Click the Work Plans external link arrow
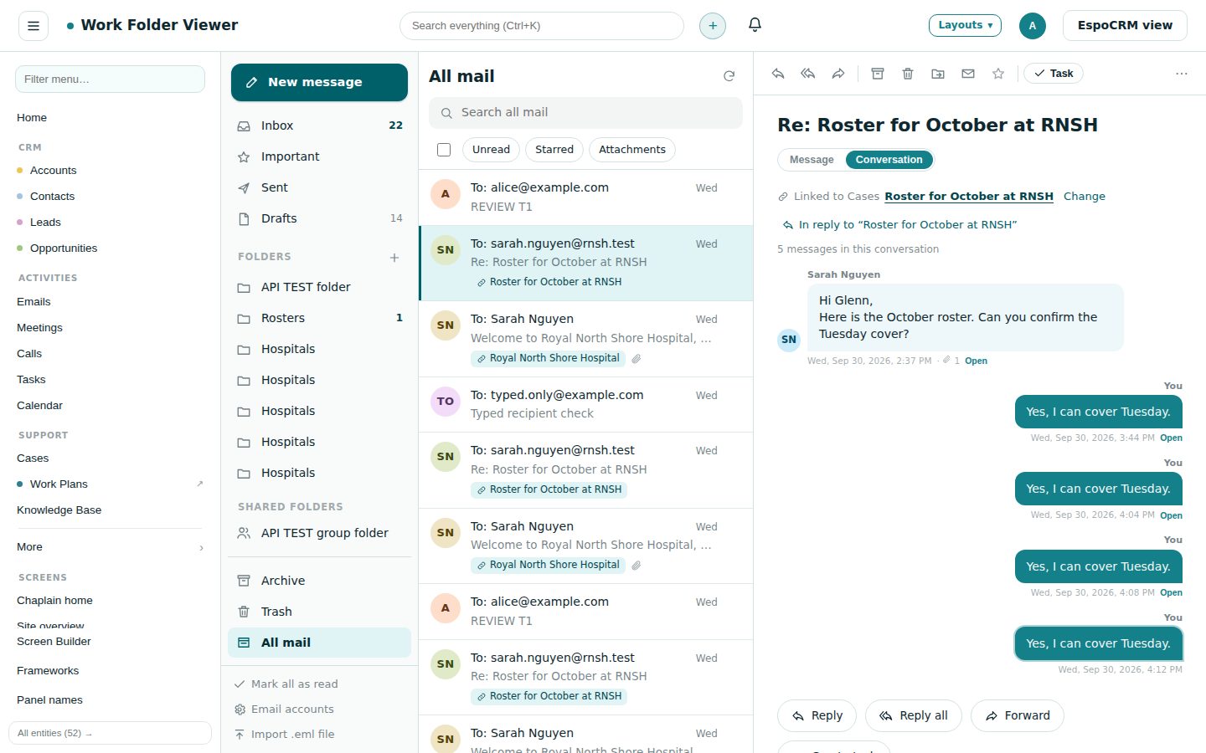Screen dimensions: 1206x753 [199, 484]
